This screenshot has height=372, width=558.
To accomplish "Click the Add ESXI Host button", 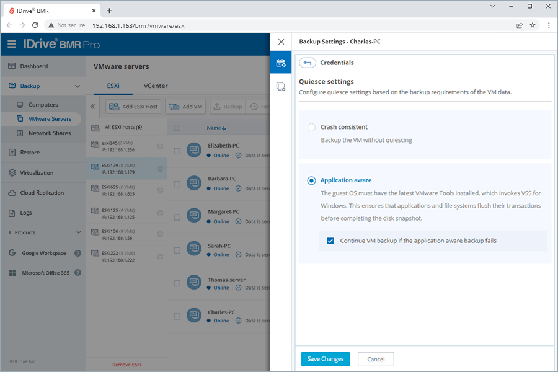I will click(133, 107).
